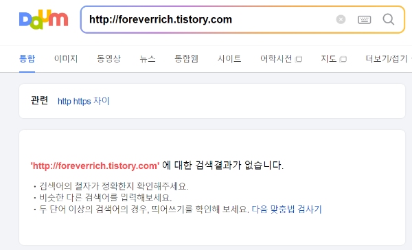Open the Daum logo home link
Image resolution: width=412 pixels, height=250 pixels.
pos(44,19)
